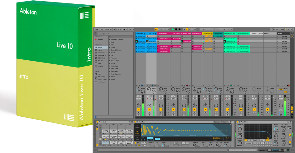Switch to Arrangement View selector icon
This screenshot has height=153, width=295.
point(293,33)
